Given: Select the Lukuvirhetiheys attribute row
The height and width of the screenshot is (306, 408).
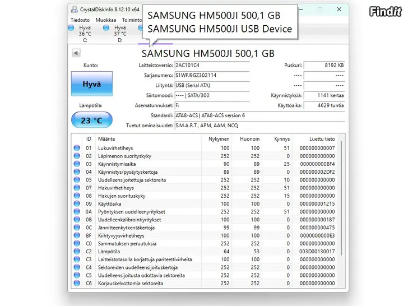Looking at the screenshot, I should [205, 148].
